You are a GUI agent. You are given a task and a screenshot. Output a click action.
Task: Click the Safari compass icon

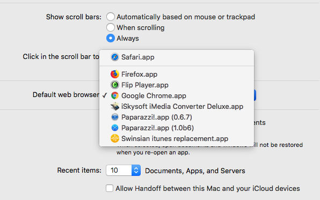click(115, 57)
